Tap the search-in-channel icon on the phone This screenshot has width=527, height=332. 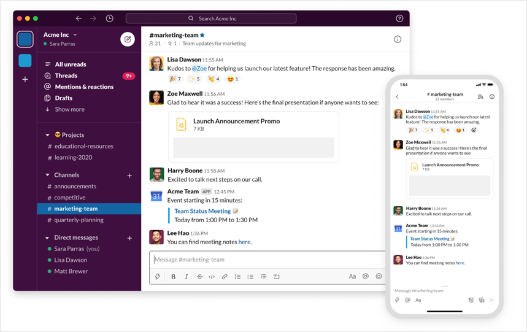click(480, 97)
